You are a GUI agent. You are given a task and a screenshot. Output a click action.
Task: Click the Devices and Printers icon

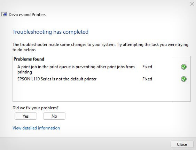[x=4, y=14]
